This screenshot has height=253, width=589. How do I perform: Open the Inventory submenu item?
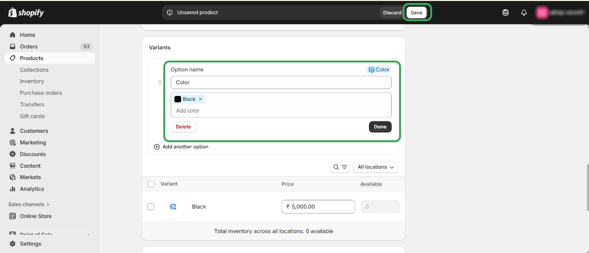(x=32, y=81)
